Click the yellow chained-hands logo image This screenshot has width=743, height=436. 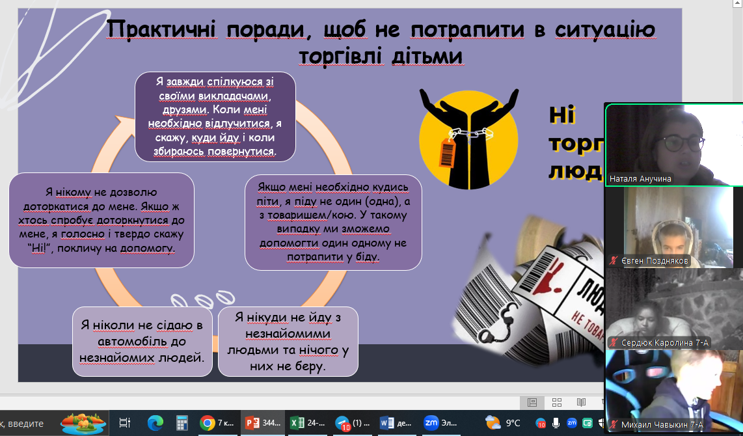pos(468,139)
